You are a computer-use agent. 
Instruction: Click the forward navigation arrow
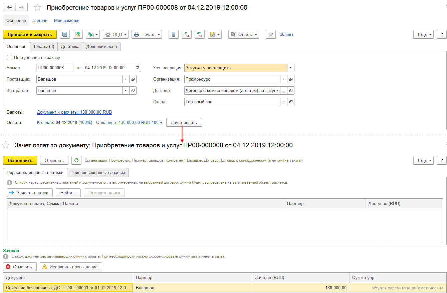coord(22,7)
